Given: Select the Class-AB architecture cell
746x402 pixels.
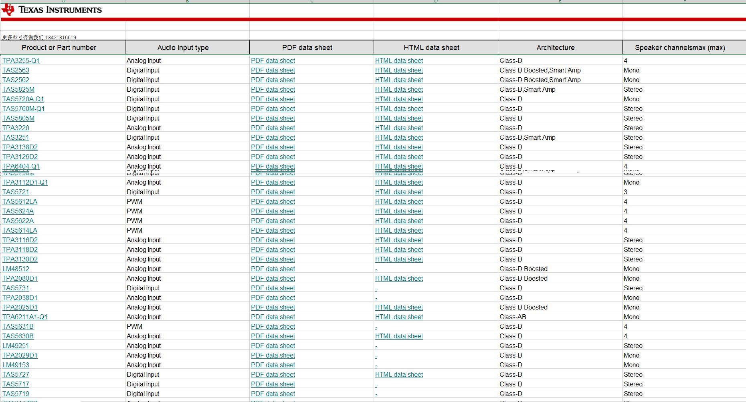Looking at the screenshot, I should pos(513,317).
